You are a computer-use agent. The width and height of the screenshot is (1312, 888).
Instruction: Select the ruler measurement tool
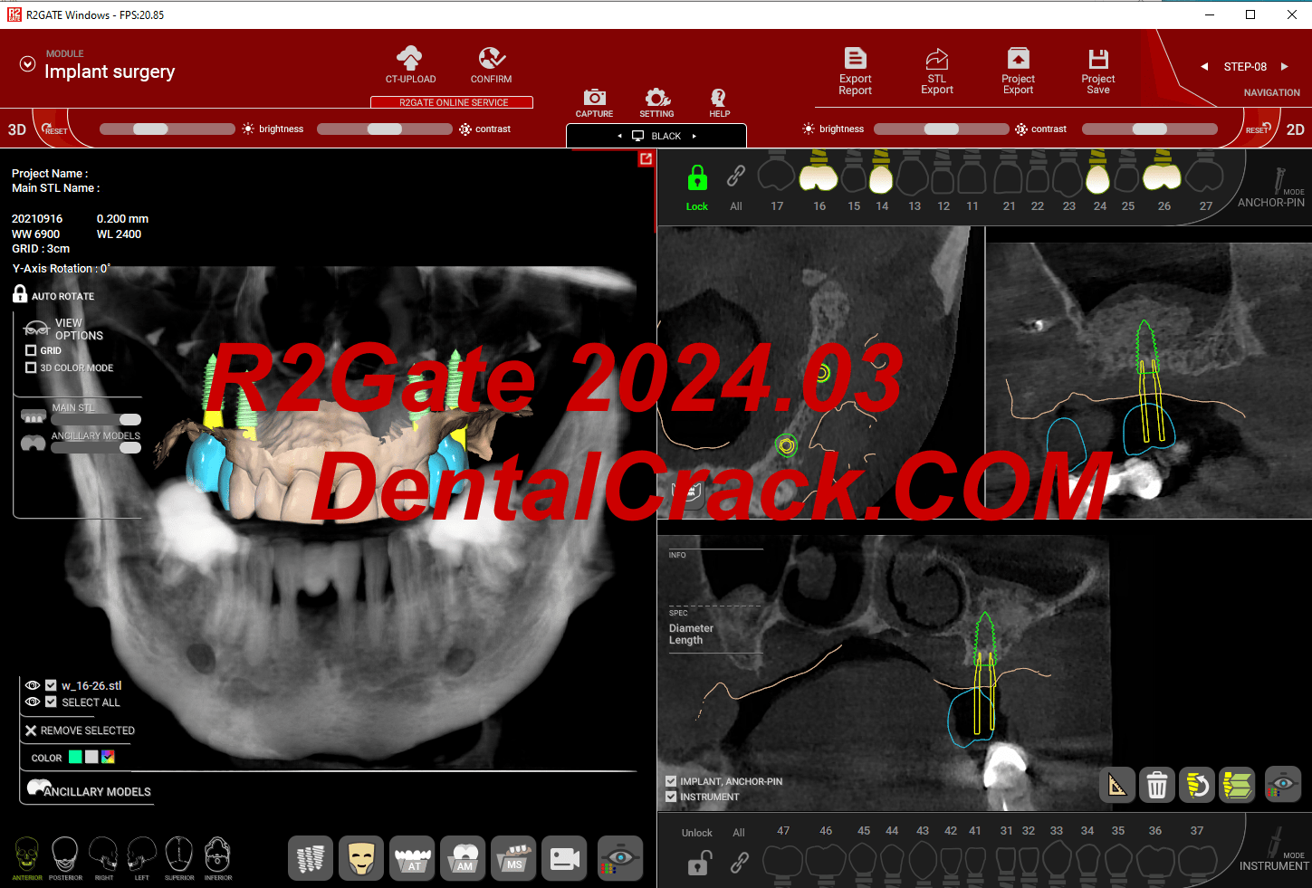click(x=1117, y=785)
